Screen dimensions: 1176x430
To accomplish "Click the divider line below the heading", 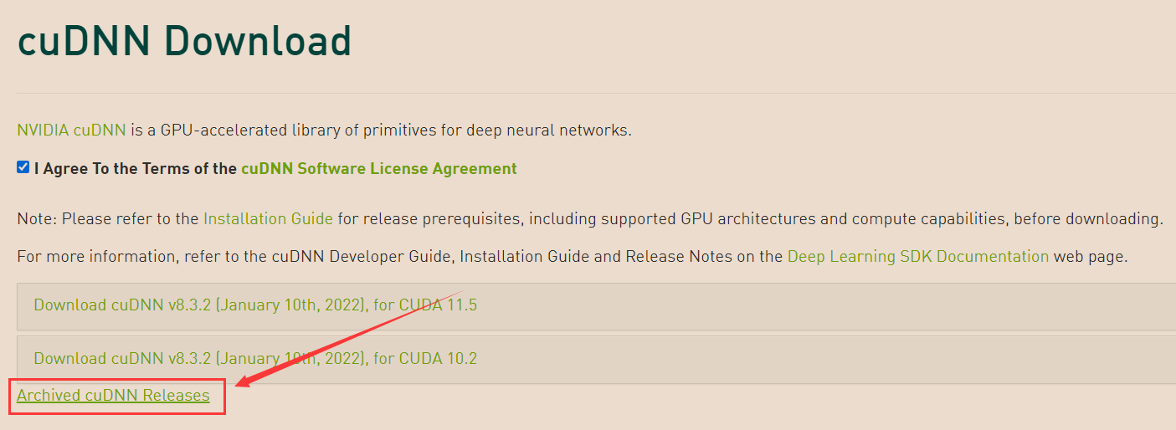I will pos(596,93).
